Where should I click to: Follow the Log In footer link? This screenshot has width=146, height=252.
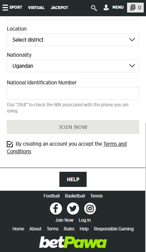pos(85,220)
